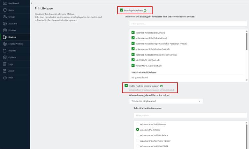Click source queues list scrollbar thumb
Viewport: 249px width, 149px height.
247,41
